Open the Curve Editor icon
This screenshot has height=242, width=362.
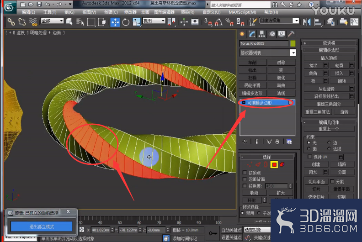[x=354, y=22]
